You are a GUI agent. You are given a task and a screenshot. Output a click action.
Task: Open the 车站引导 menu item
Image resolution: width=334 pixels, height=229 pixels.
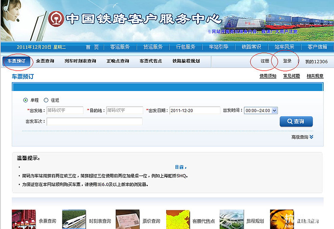pos(218,47)
